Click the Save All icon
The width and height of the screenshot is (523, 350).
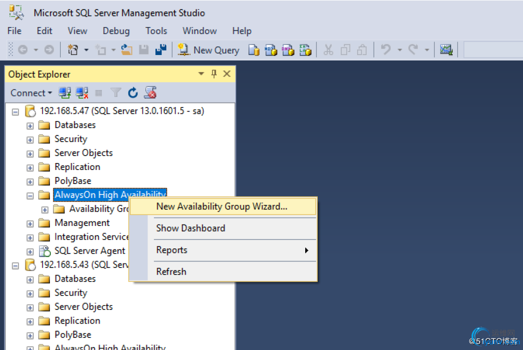click(161, 50)
